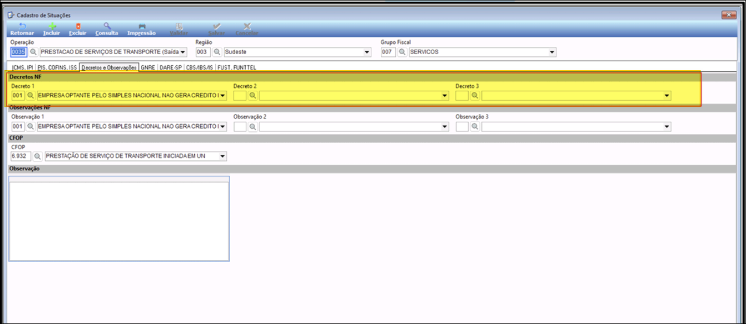The image size is (746, 324).
Task: Click the empty Observação 2 code field
Action: [240, 127]
